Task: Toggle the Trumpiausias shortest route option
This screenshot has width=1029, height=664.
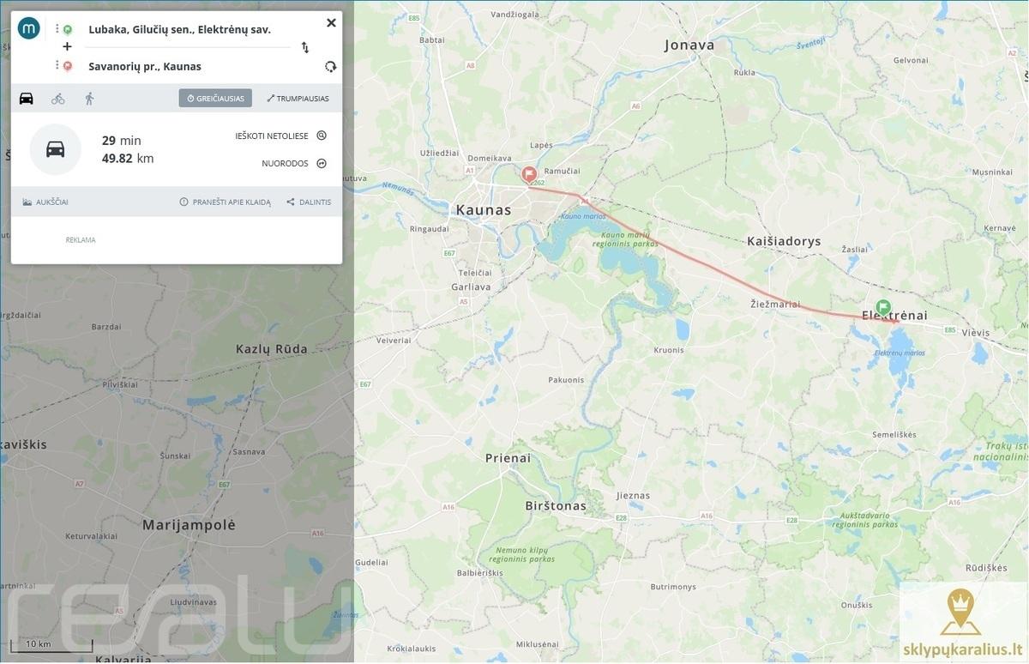Action: tap(298, 99)
